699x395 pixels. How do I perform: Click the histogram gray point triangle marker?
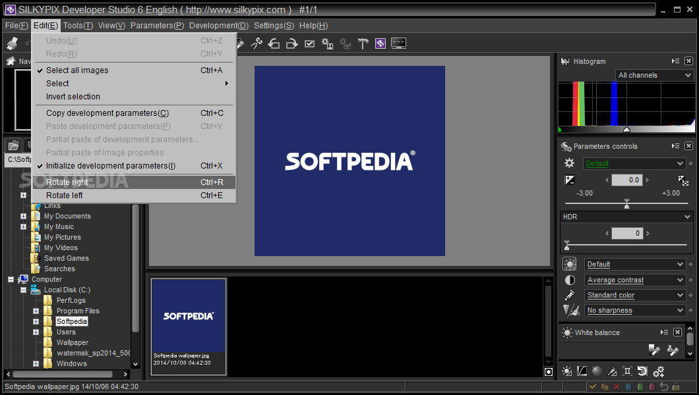pyautogui.click(x=626, y=130)
